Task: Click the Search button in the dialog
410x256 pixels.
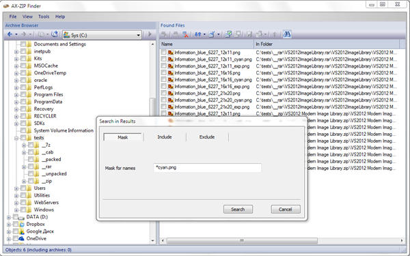Action: pyautogui.click(x=238, y=210)
